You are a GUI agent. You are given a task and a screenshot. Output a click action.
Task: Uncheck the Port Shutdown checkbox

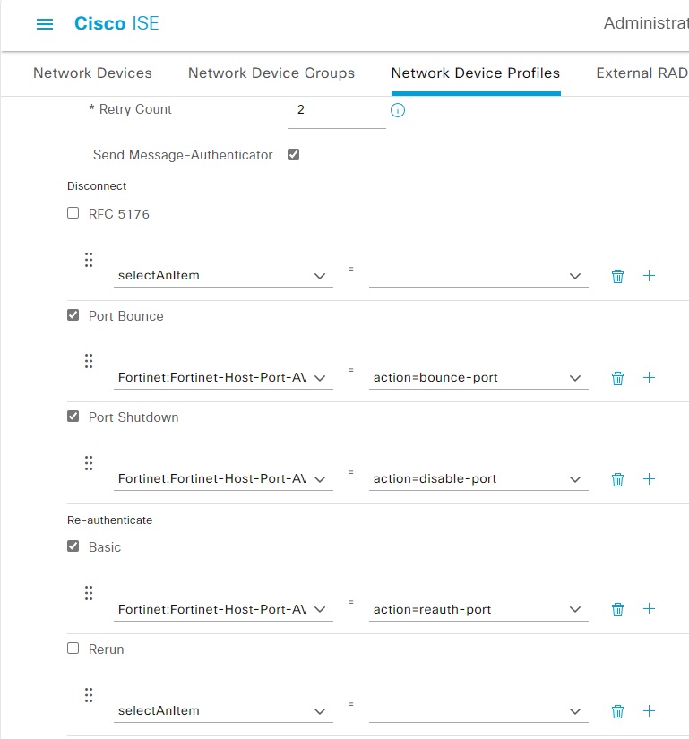[73, 417]
